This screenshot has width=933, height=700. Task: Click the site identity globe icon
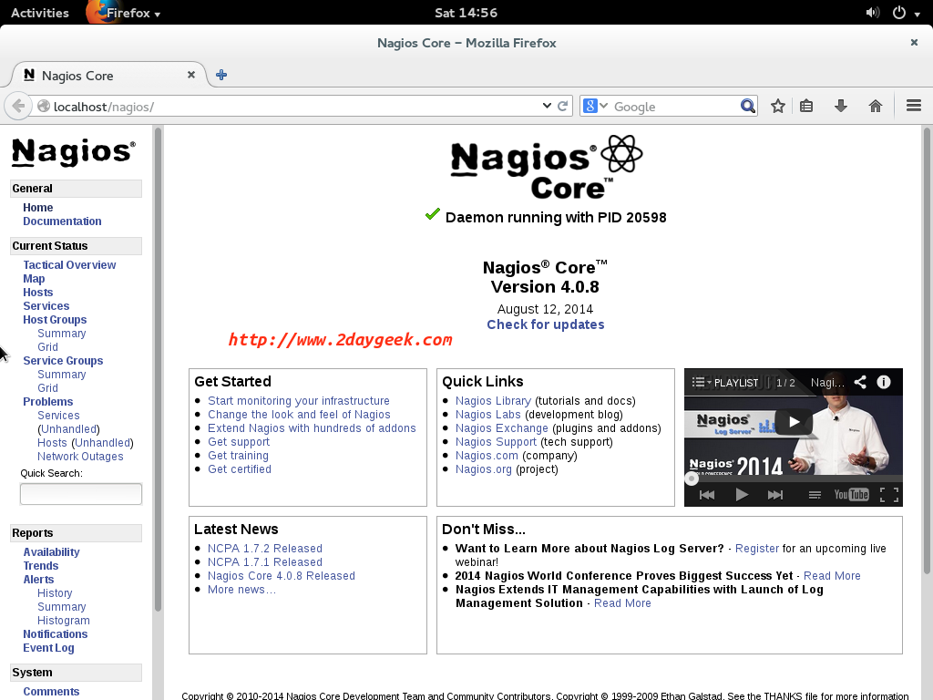[x=44, y=106]
